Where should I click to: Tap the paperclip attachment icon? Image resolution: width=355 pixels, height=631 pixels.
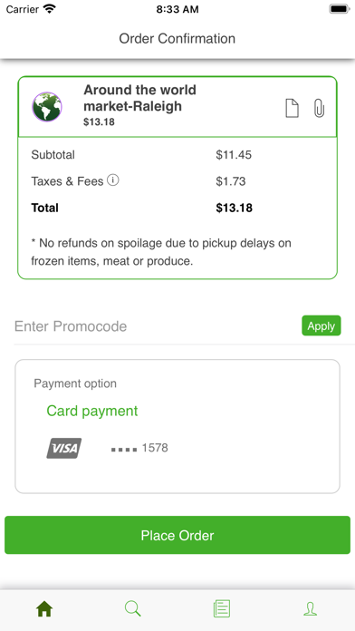(x=319, y=108)
